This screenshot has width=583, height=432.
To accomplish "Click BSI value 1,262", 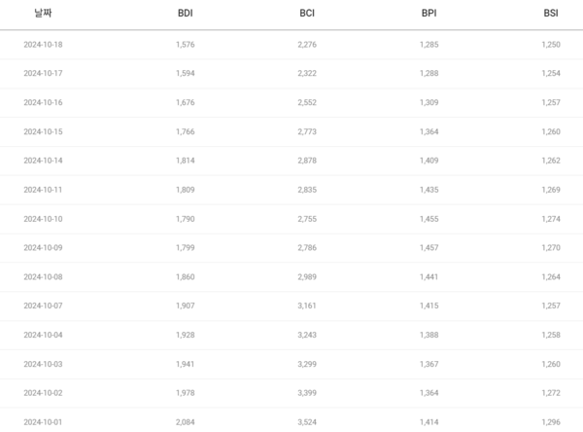I will coord(551,161).
